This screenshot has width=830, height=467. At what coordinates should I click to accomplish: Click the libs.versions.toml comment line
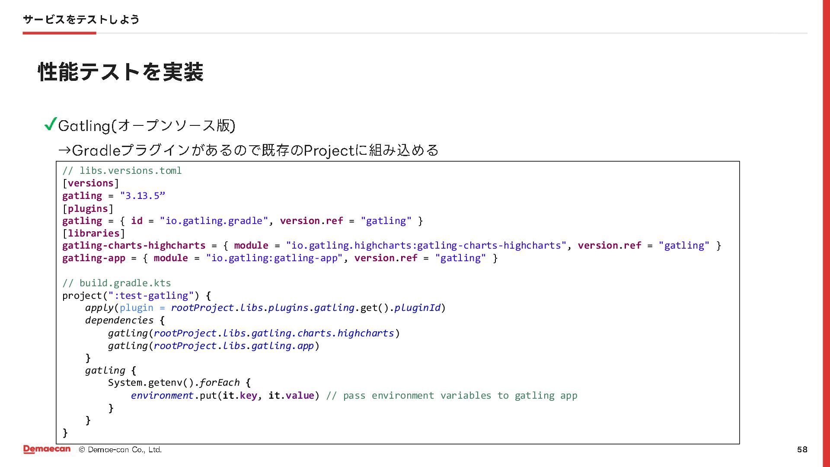[122, 171]
